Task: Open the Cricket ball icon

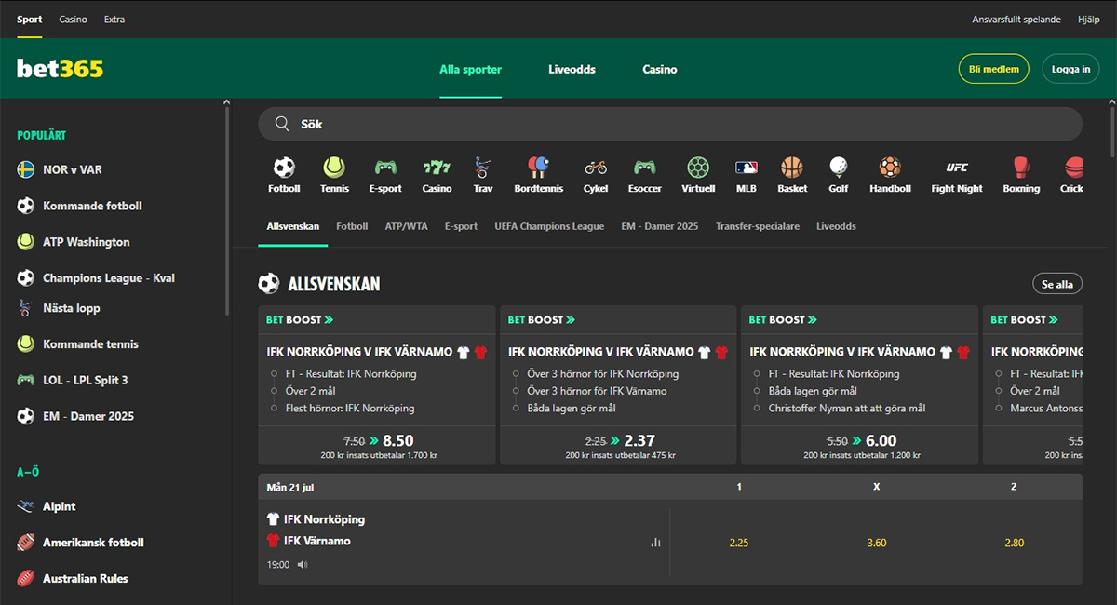Action: (x=1073, y=168)
